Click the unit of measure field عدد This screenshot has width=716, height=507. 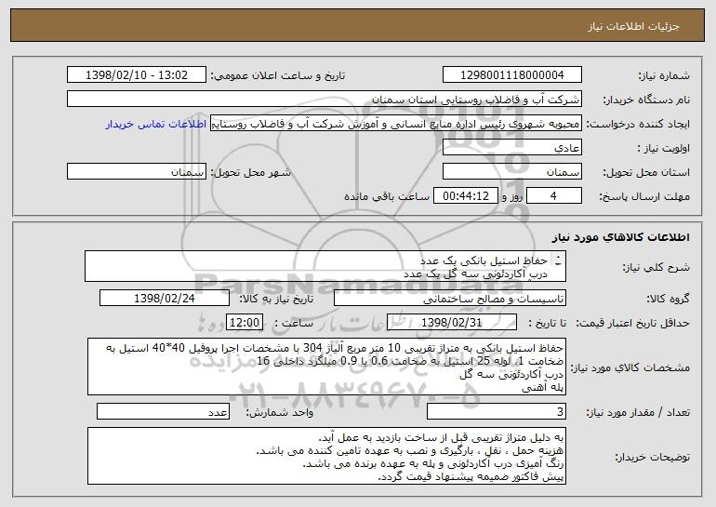click(x=163, y=411)
